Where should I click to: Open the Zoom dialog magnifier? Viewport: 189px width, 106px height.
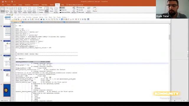coord(51,9)
